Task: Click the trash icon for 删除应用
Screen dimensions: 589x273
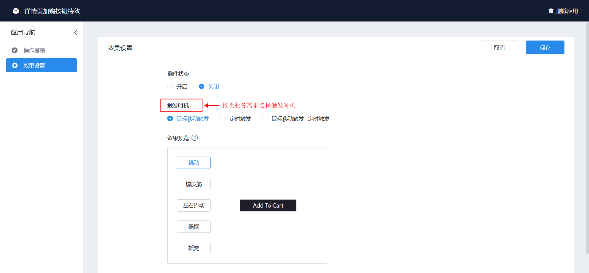Action: (x=551, y=11)
